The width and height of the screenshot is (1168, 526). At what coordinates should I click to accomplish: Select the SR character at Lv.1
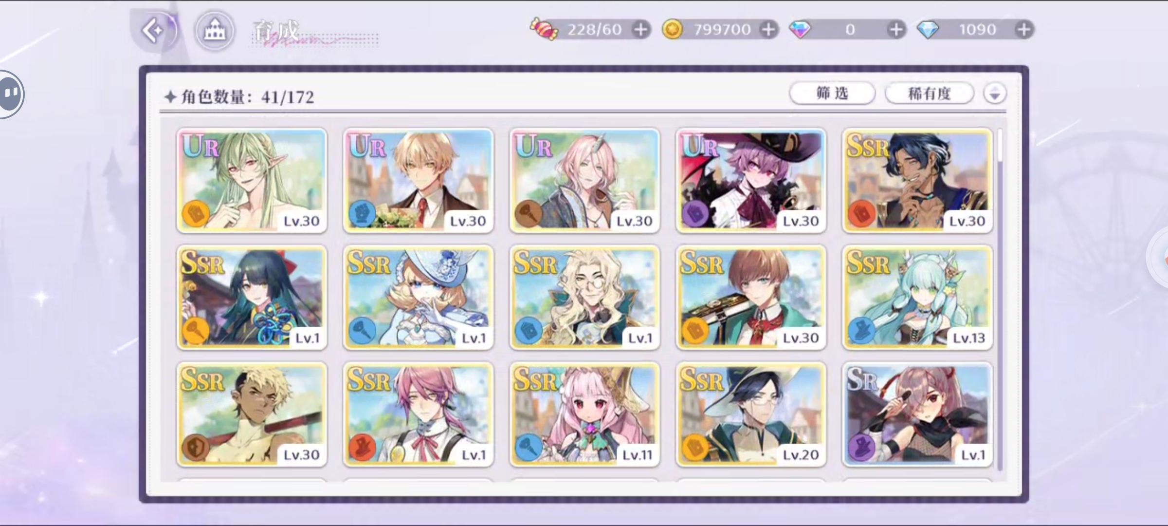point(917,414)
